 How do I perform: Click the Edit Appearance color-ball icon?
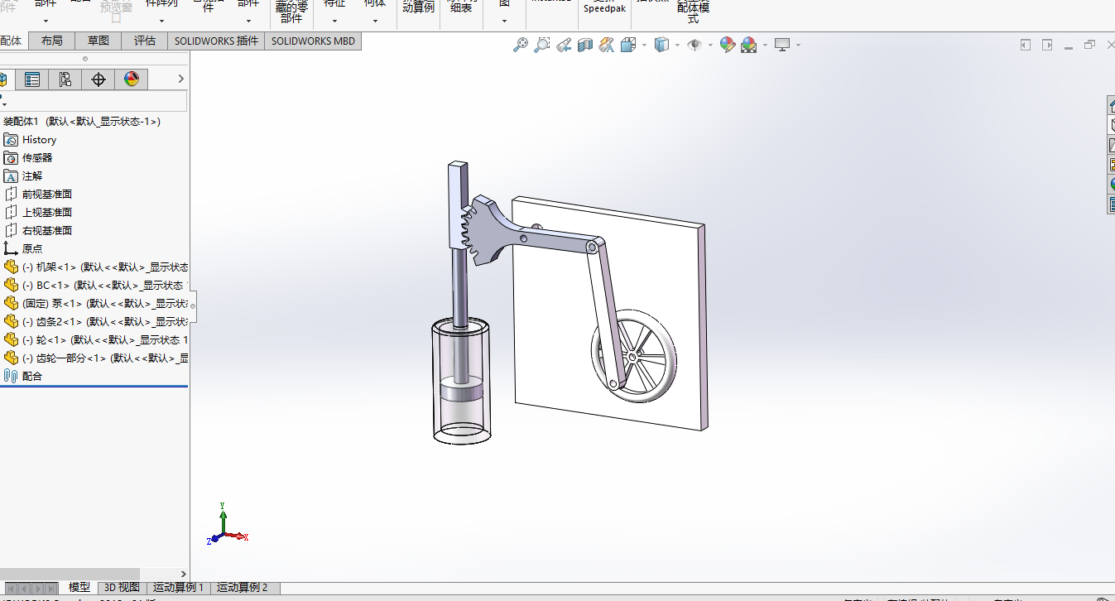728,45
